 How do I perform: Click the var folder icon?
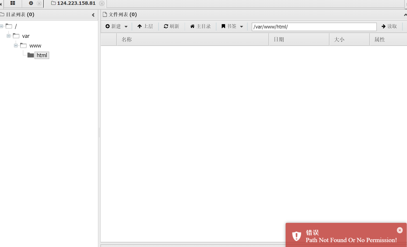click(16, 36)
